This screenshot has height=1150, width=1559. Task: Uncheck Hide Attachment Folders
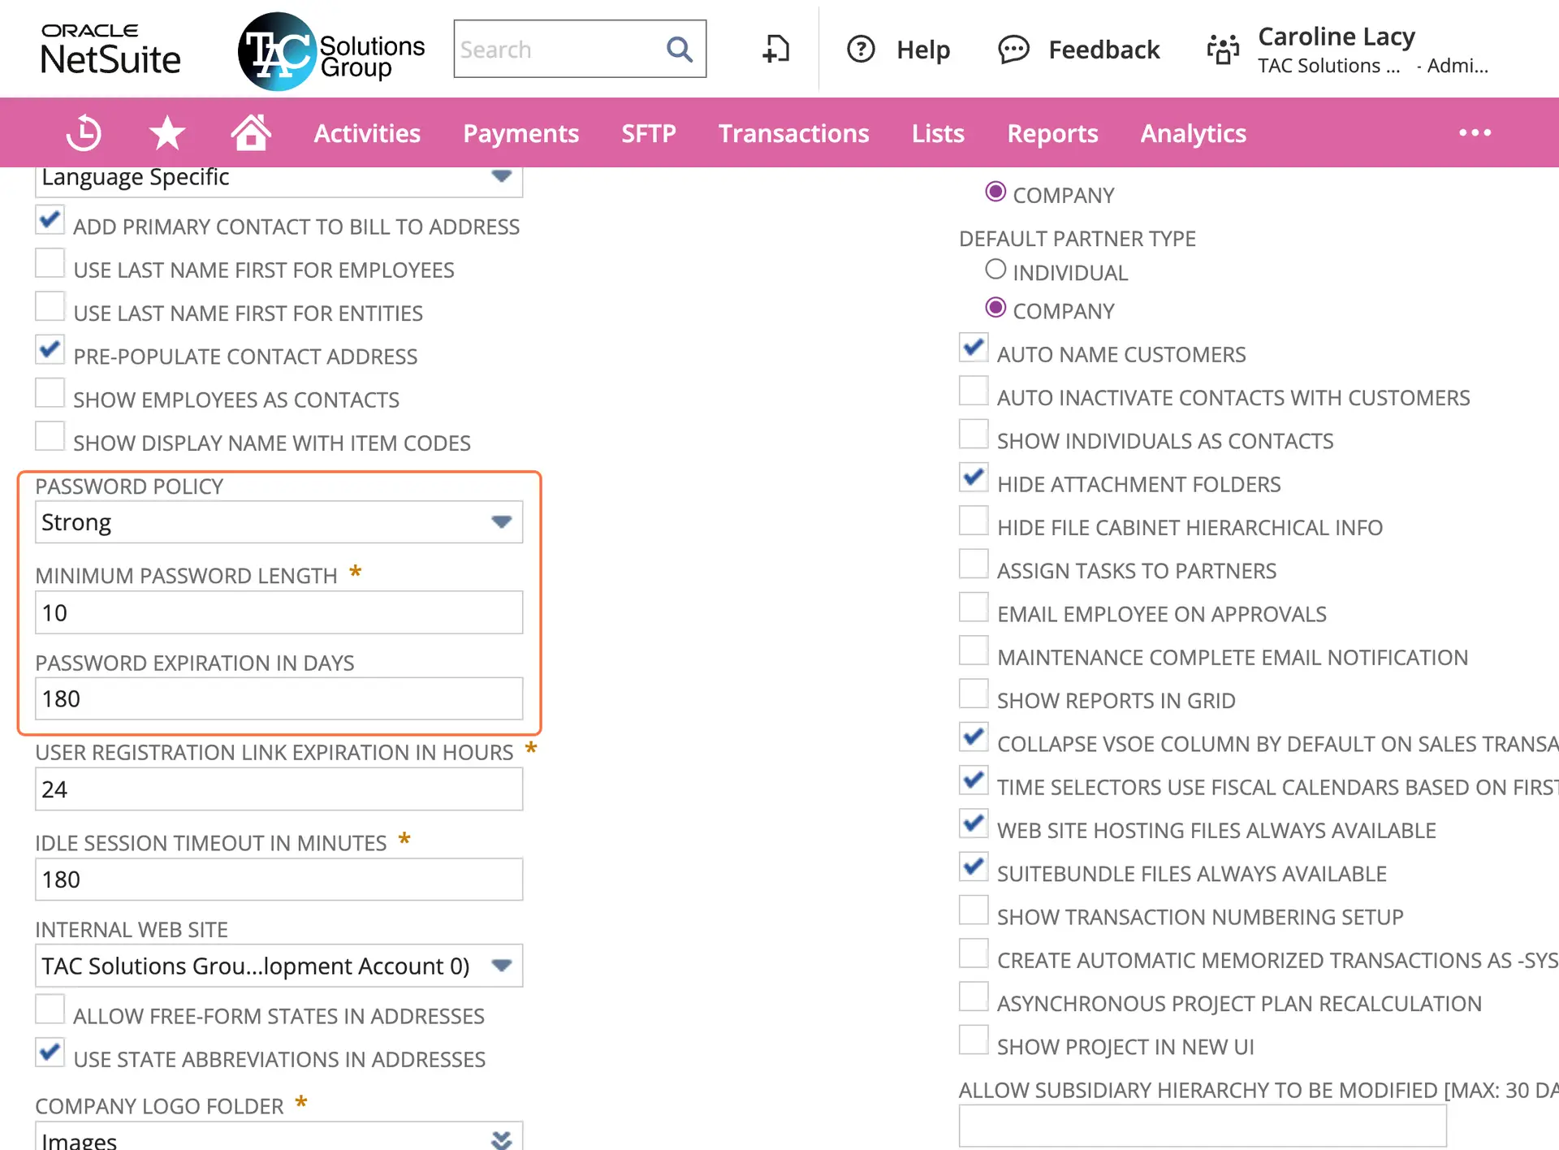974,478
